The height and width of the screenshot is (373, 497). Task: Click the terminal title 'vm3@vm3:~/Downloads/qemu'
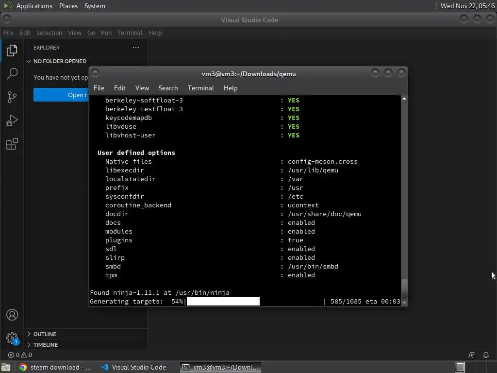(249, 74)
